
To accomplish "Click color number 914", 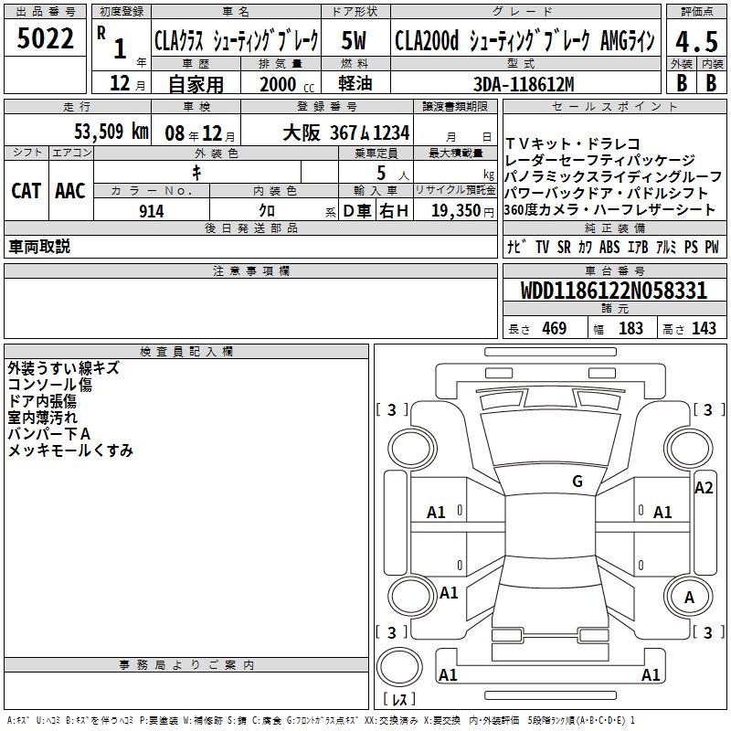I will click(x=151, y=211).
